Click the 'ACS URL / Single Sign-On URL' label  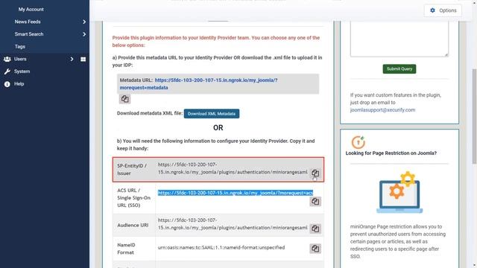click(x=133, y=198)
